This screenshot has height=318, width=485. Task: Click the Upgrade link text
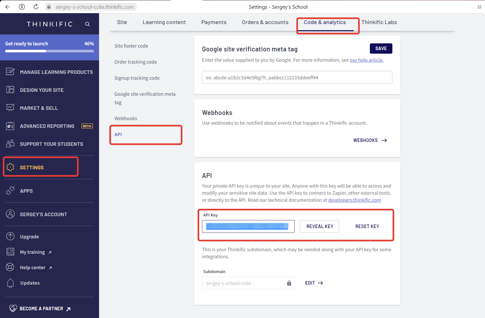click(x=29, y=237)
